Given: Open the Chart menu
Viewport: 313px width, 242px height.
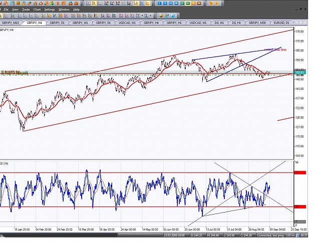Looking at the screenshot, I should (x=37, y=9).
